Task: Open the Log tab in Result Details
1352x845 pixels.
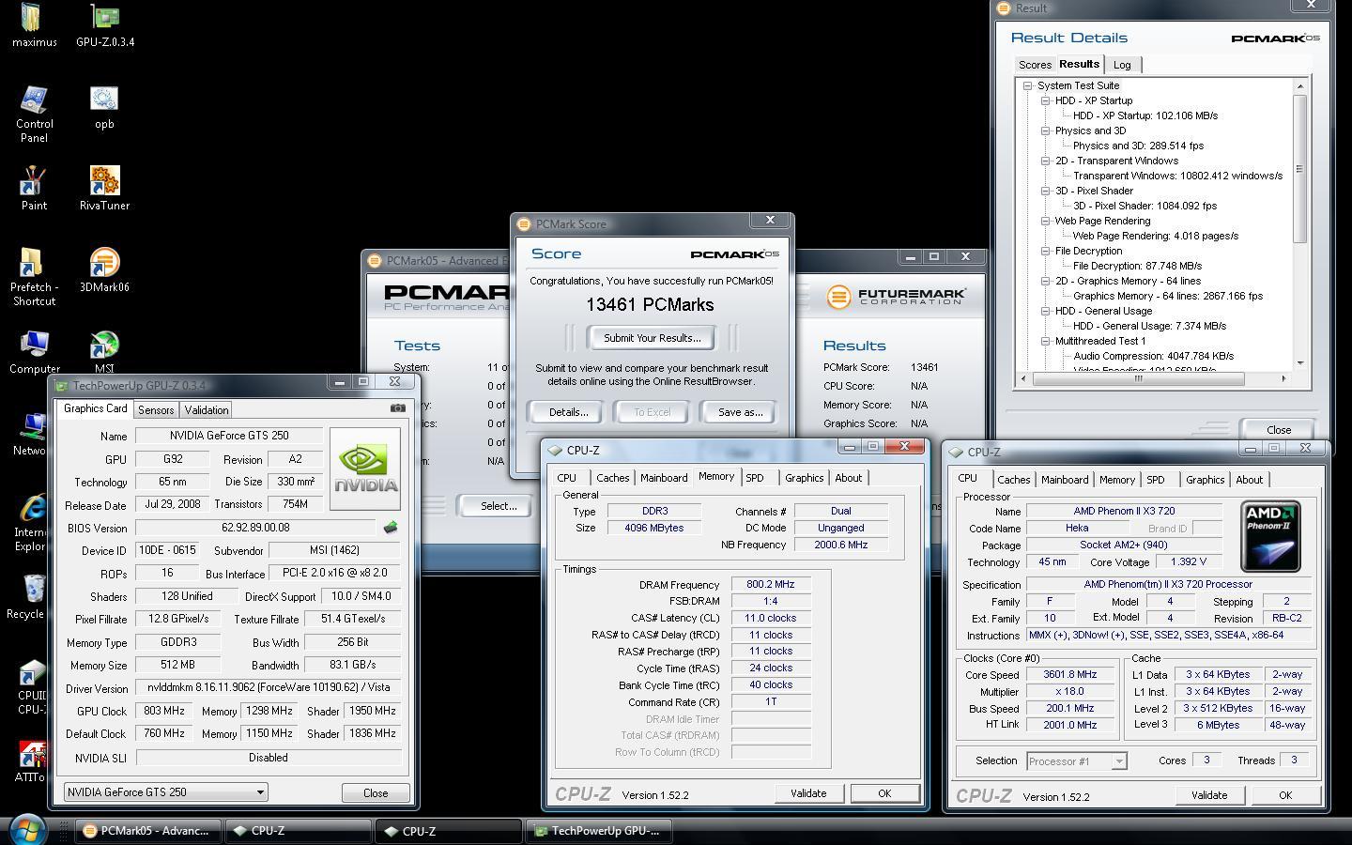Action: tap(1122, 65)
